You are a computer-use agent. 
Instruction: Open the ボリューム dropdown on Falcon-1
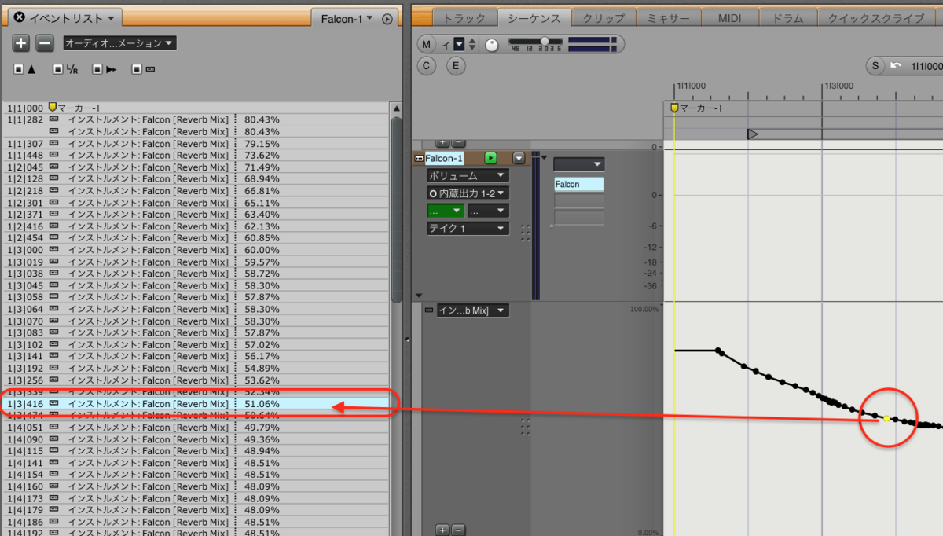pyautogui.click(x=468, y=176)
